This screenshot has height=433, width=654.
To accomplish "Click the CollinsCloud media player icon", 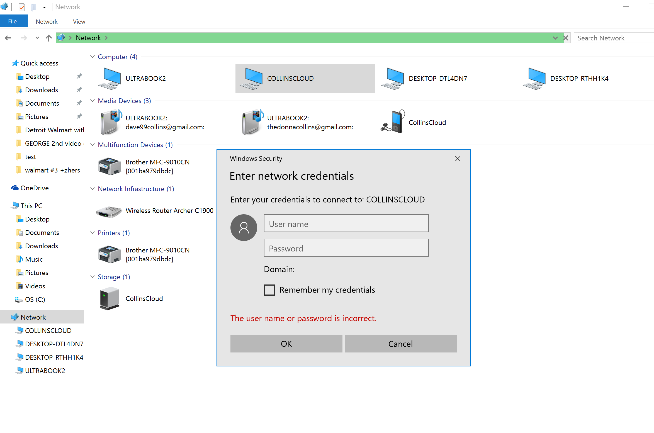I will click(x=393, y=122).
